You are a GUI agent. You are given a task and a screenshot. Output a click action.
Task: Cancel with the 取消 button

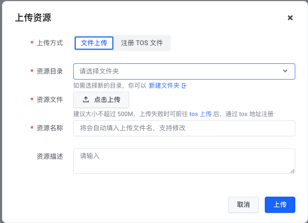243,205
